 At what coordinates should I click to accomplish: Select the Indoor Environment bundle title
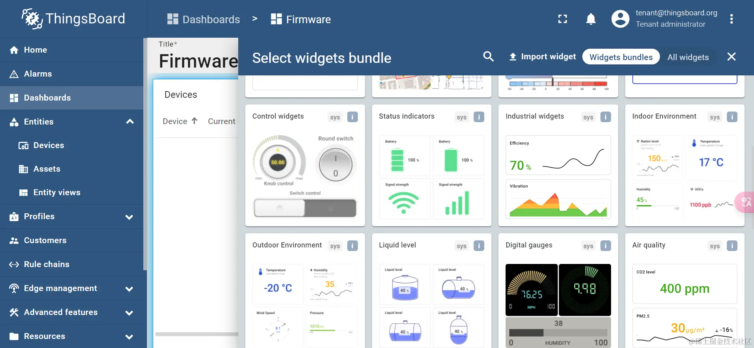(664, 116)
